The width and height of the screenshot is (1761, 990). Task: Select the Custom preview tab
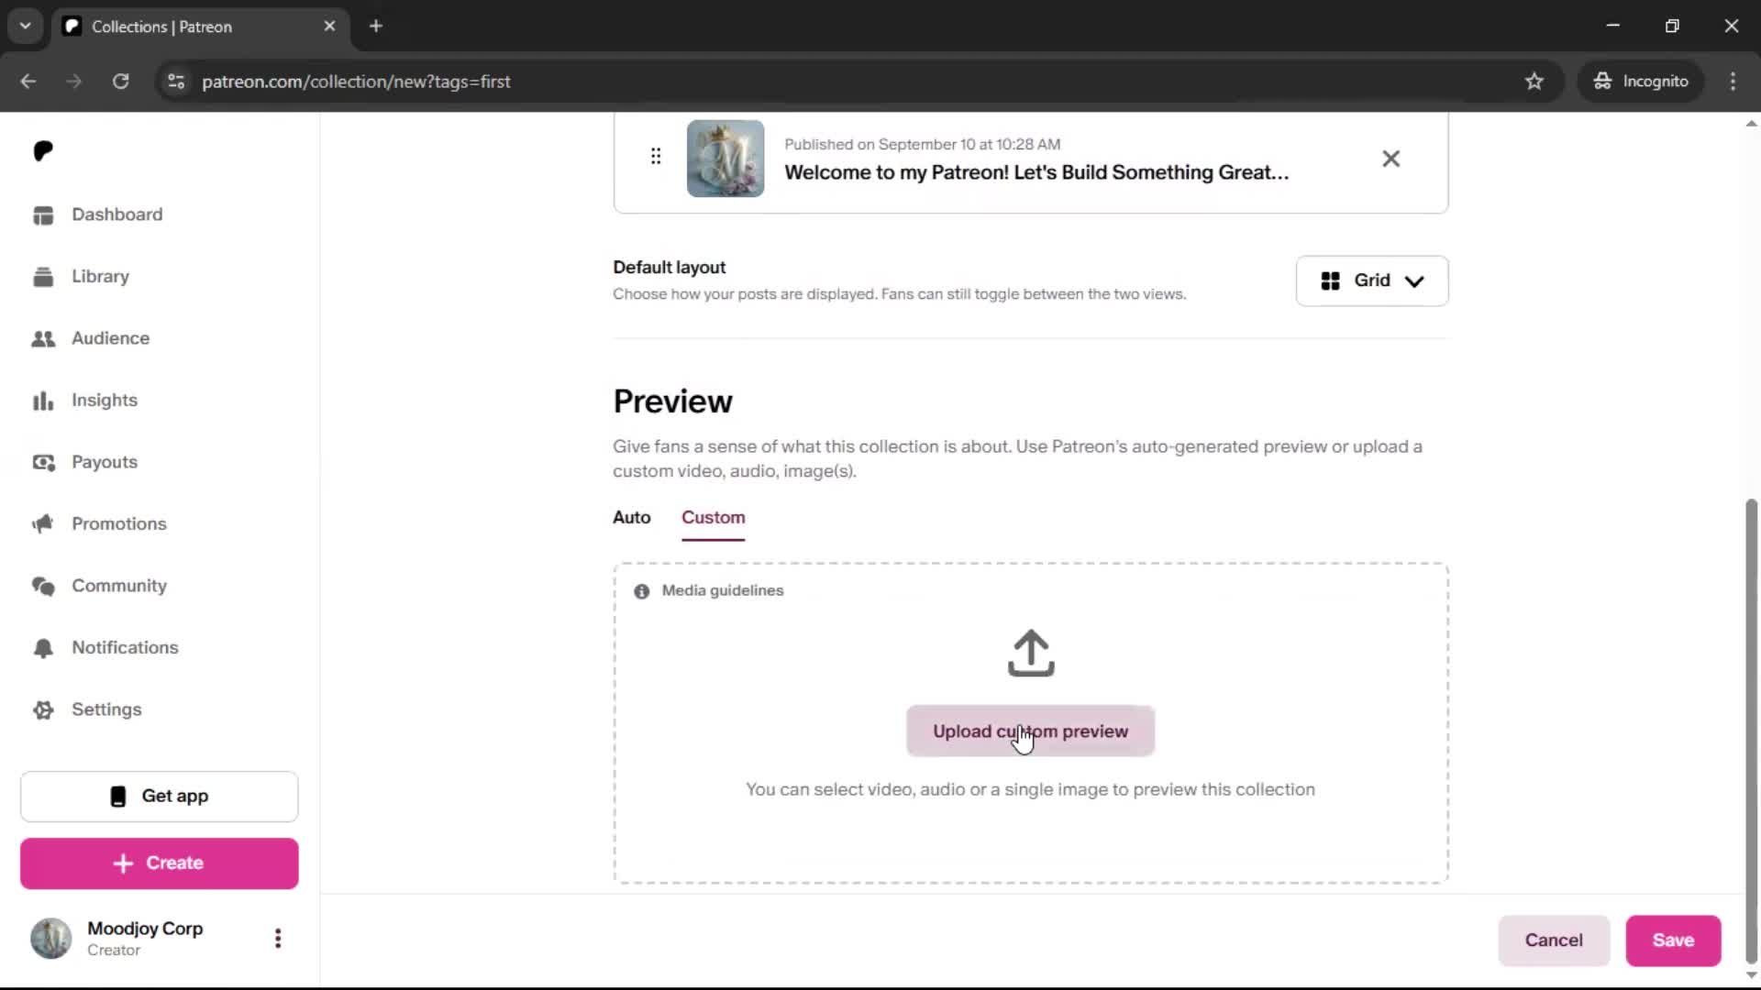(714, 518)
